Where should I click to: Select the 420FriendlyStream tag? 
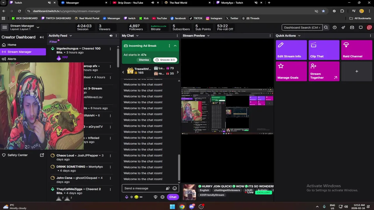212,195
